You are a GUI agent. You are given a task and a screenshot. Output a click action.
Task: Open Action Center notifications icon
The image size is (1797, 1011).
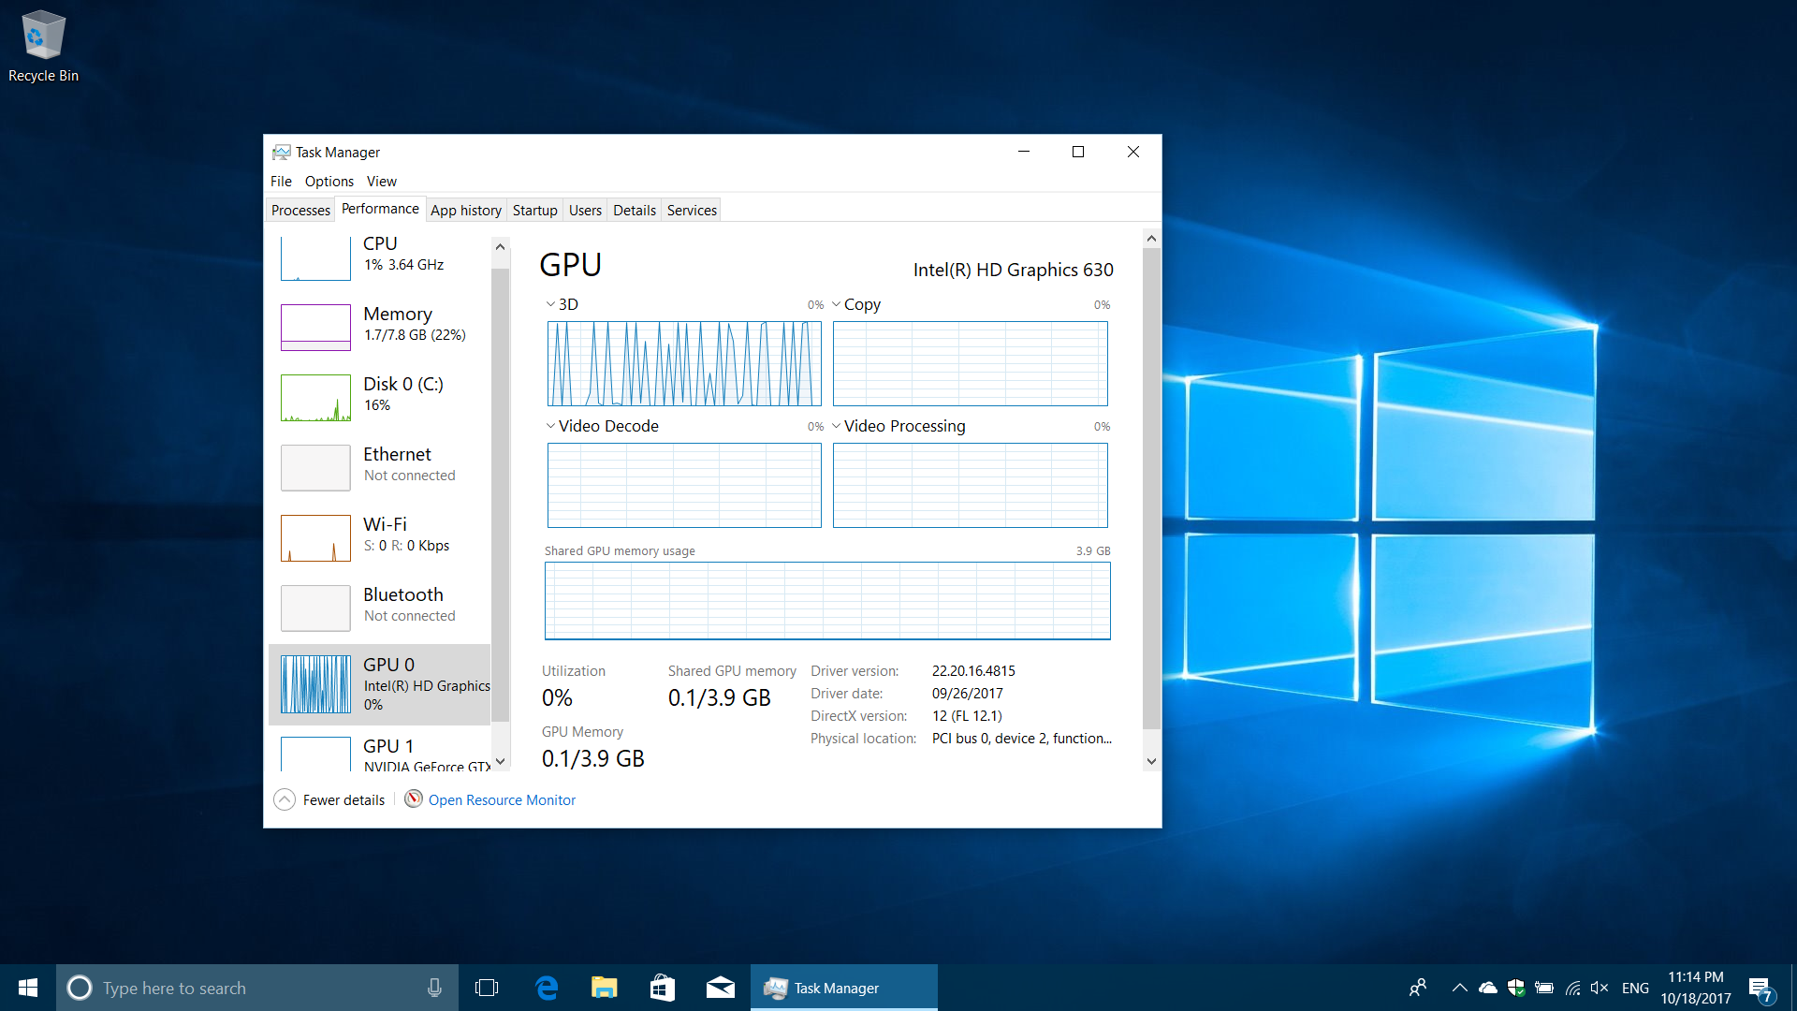tap(1761, 989)
